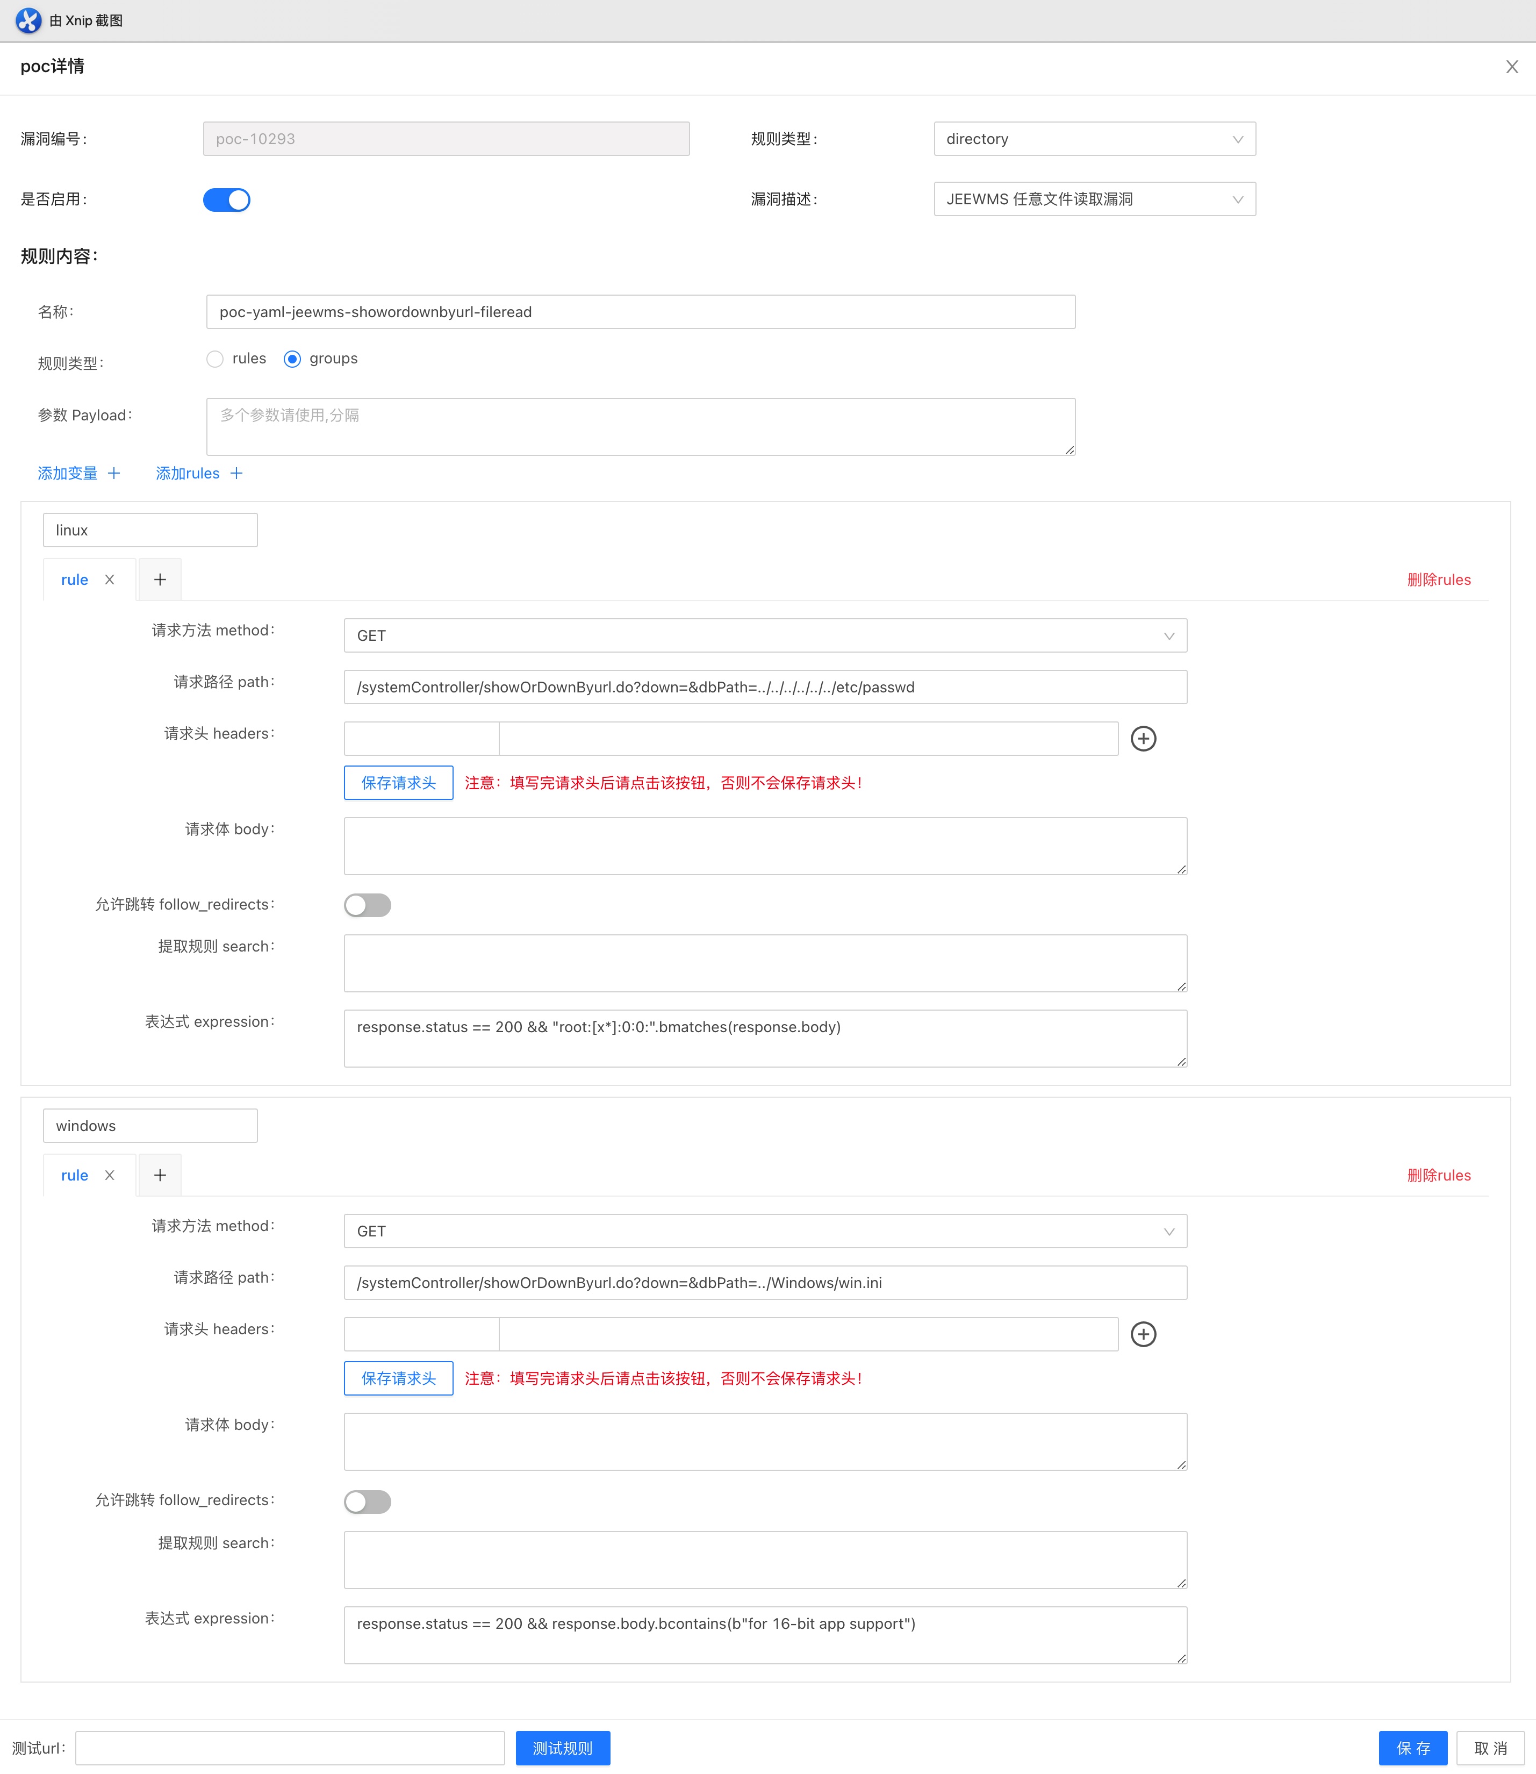Open GET method dropdown in linux rule
Image resolution: width=1536 pixels, height=1774 pixels.
coord(765,635)
